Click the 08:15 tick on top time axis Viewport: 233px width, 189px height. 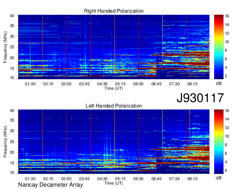193,84
